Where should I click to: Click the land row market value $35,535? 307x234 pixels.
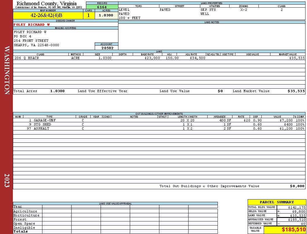coord(297,58)
